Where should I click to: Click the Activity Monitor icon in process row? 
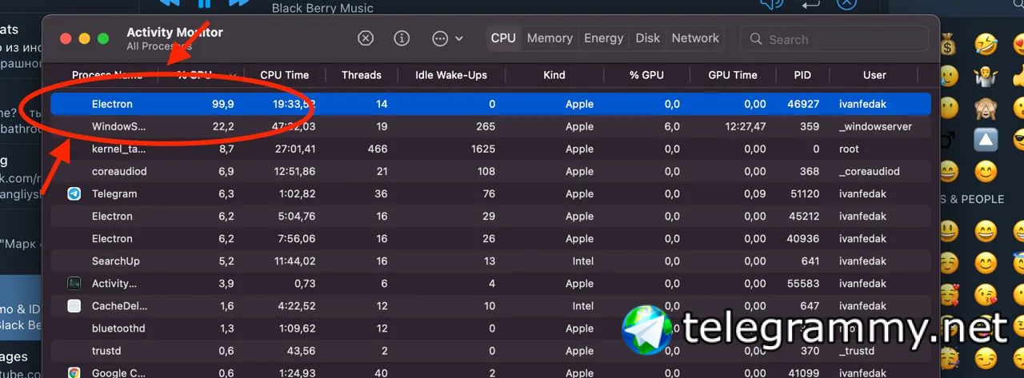coord(74,283)
